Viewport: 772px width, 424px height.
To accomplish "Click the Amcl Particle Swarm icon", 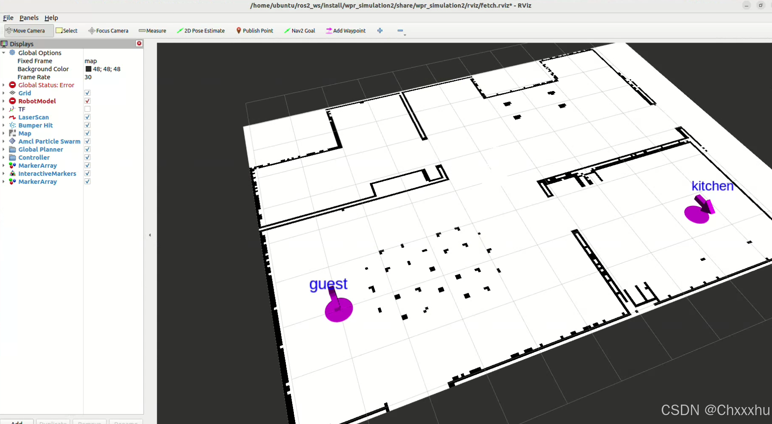I will point(12,141).
